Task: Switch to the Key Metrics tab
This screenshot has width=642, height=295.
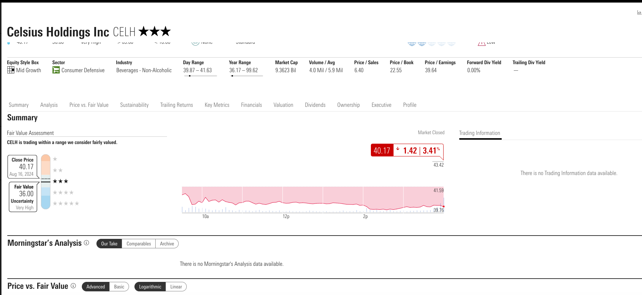Action: tap(217, 105)
